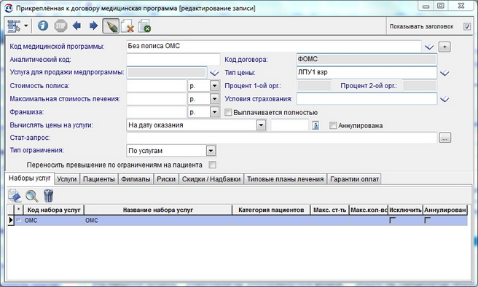Open the calendar icon next to date field
Screen dimensions: 478x287
pos(316,125)
